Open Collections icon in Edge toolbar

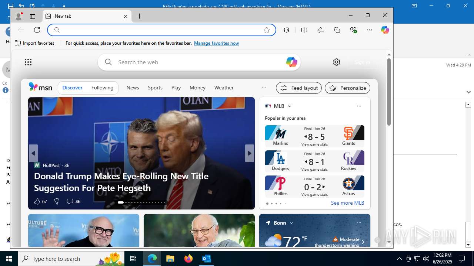(x=337, y=30)
